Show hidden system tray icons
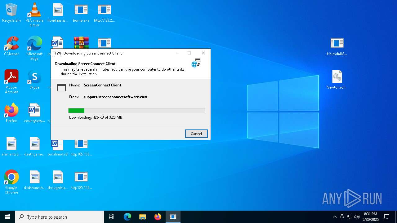 (x=334, y=217)
